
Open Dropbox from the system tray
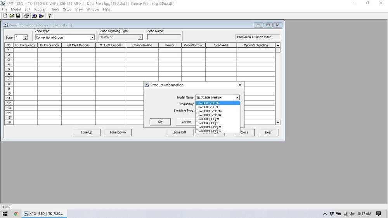332,214
